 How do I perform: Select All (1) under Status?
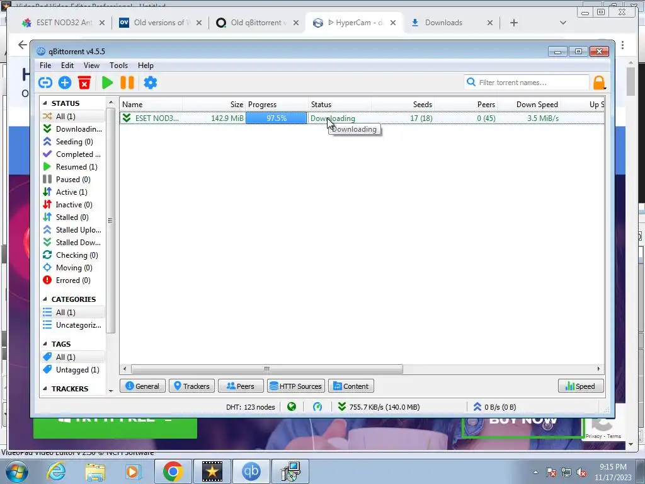(x=73, y=117)
